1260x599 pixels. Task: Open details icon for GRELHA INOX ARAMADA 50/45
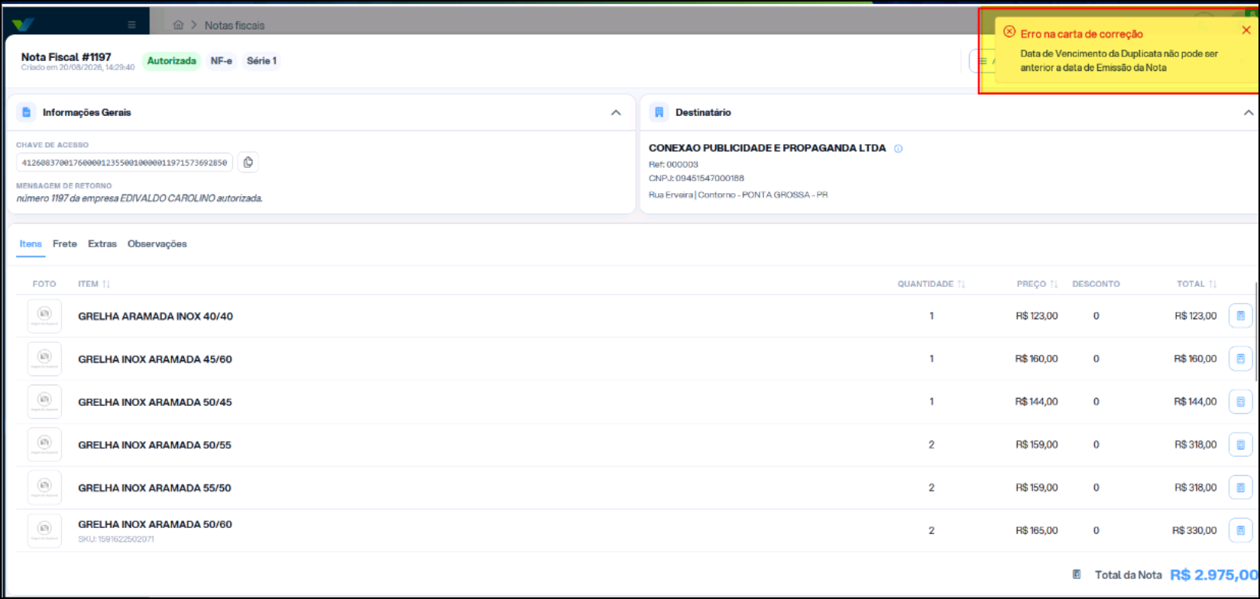click(x=1240, y=401)
